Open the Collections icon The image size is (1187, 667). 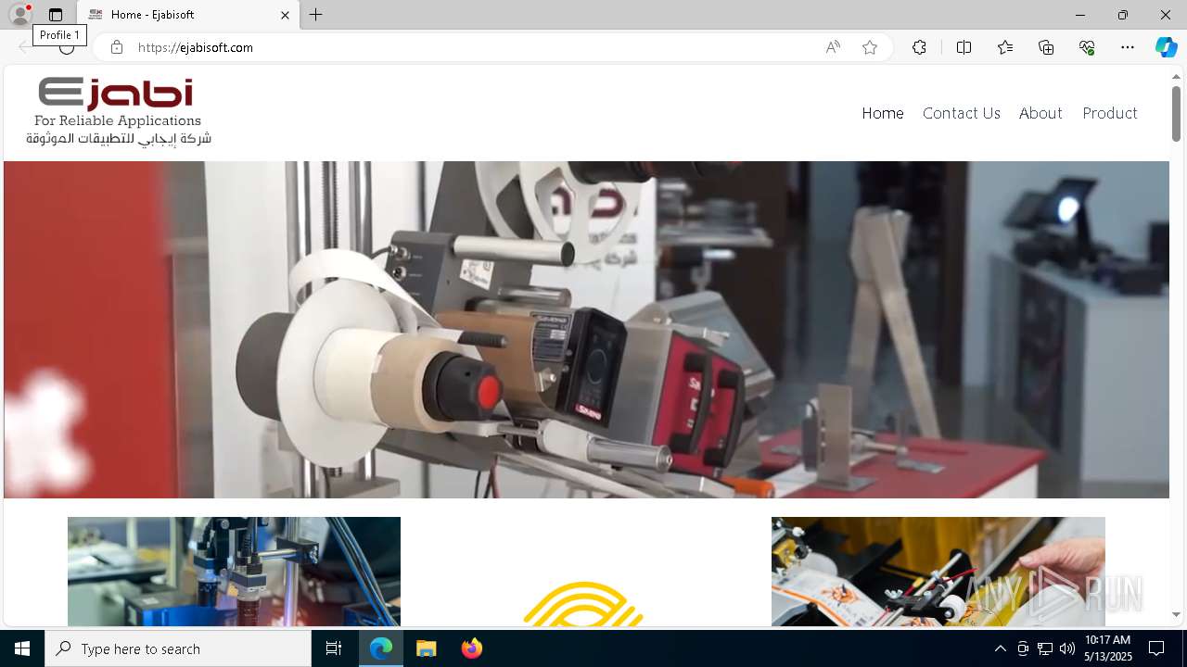click(1046, 47)
